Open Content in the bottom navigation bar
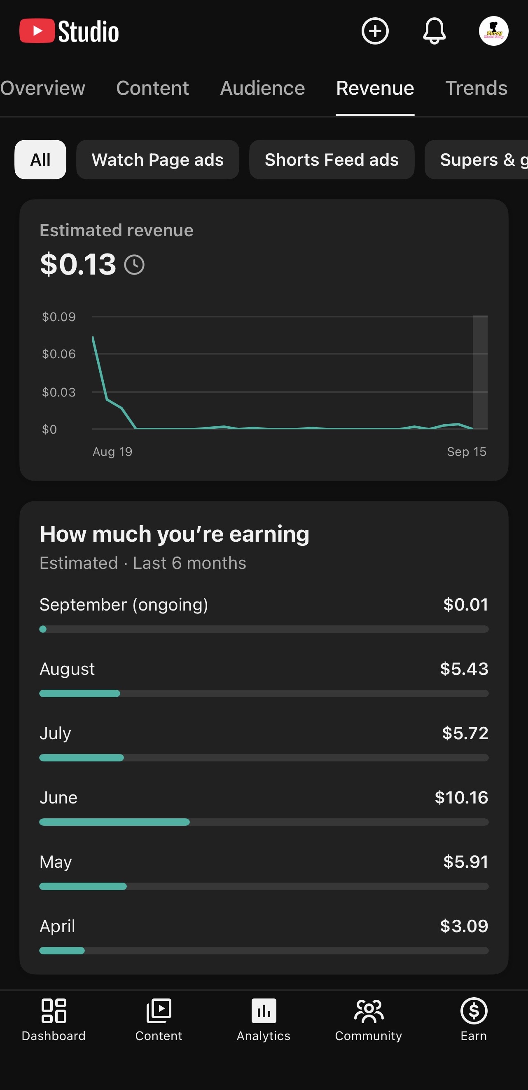This screenshot has height=1090, width=528. coord(159,1020)
